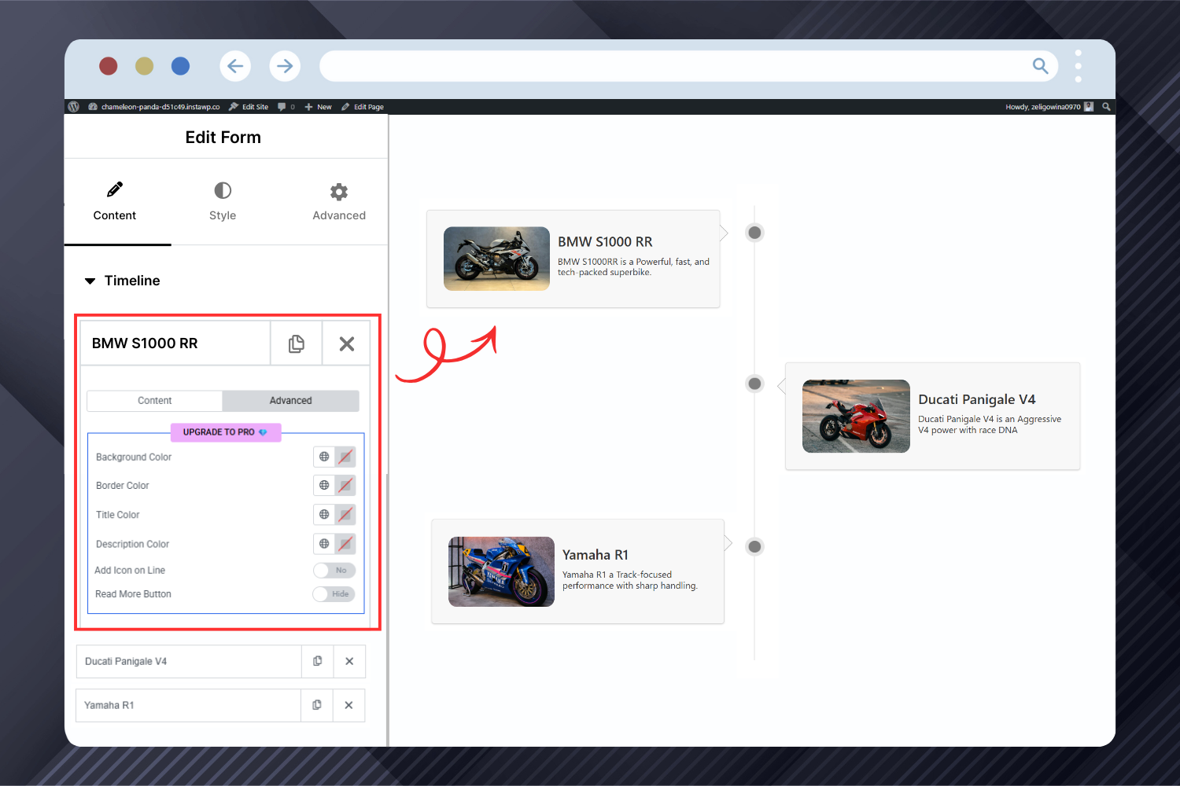Image resolution: width=1180 pixels, height=786 pixels.
Task: Duplicate the BMW S1000 RR item
Action: click(x=297, y=343)
